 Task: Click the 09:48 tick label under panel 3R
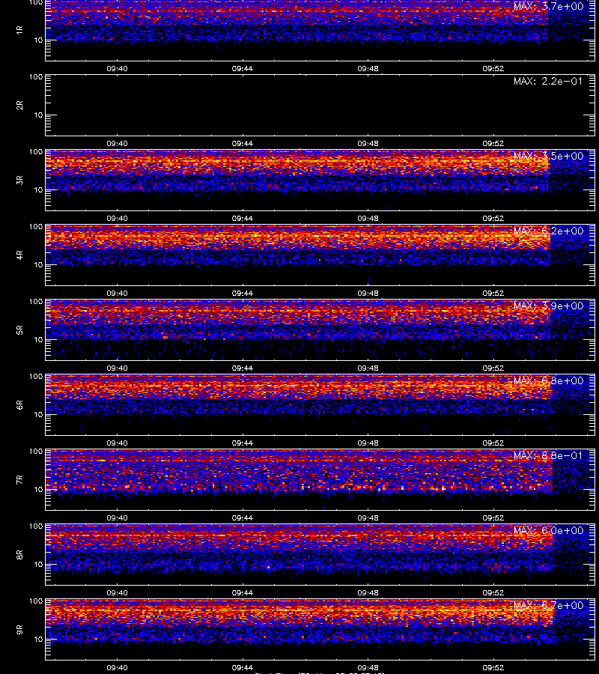click(368, 219)
